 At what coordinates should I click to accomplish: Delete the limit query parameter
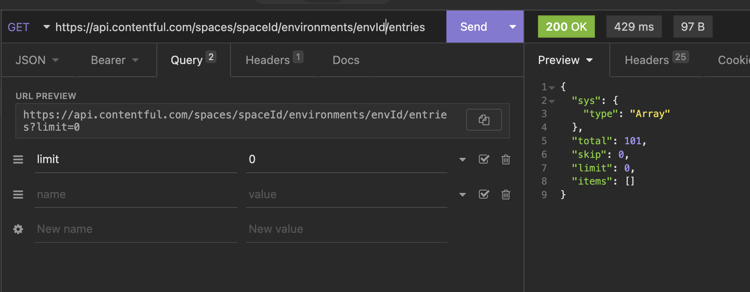[x=506, y=159]
